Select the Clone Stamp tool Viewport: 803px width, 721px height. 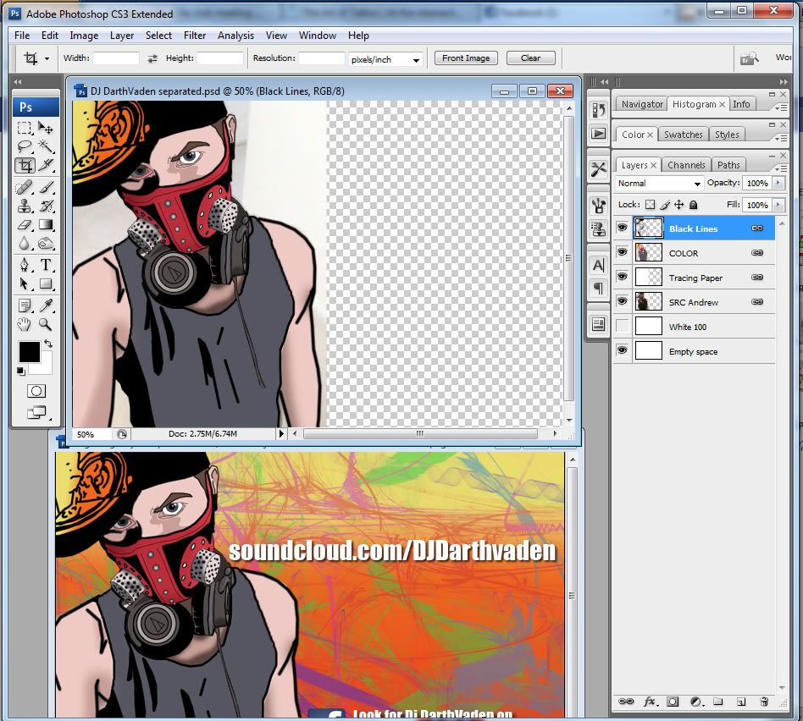(x=24, y=206)
